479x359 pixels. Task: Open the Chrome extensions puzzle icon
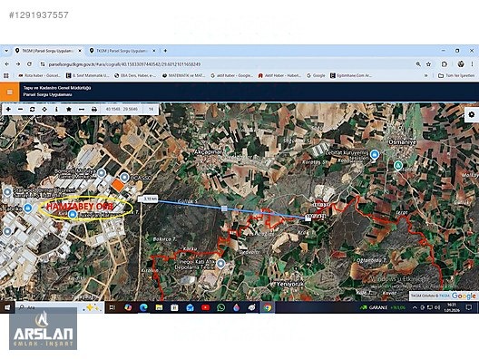coord(445,64)
